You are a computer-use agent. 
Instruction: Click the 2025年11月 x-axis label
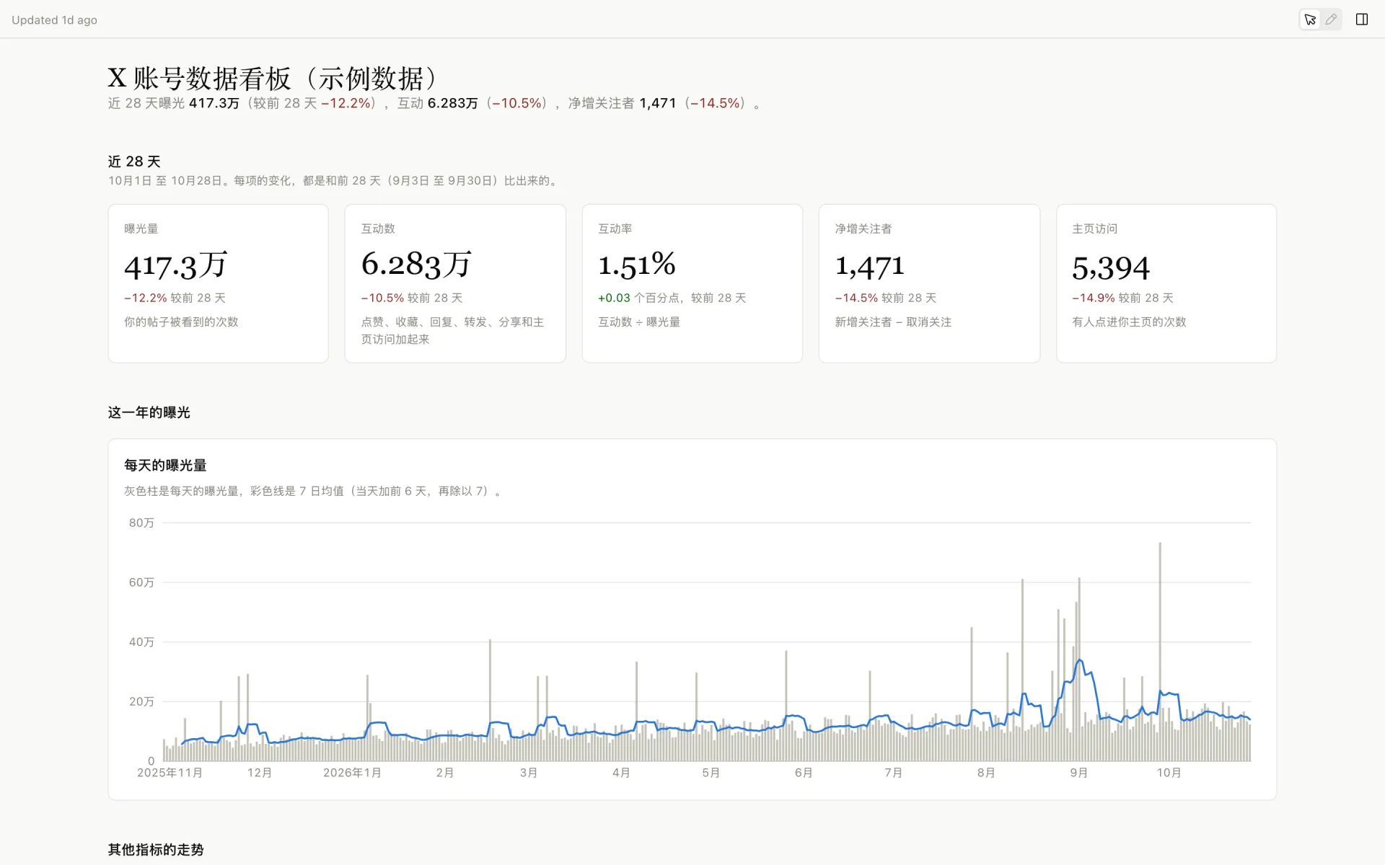[170, 773]
